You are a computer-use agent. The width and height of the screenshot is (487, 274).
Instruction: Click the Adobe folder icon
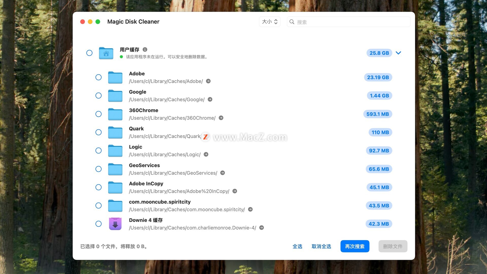pos(115,77)
